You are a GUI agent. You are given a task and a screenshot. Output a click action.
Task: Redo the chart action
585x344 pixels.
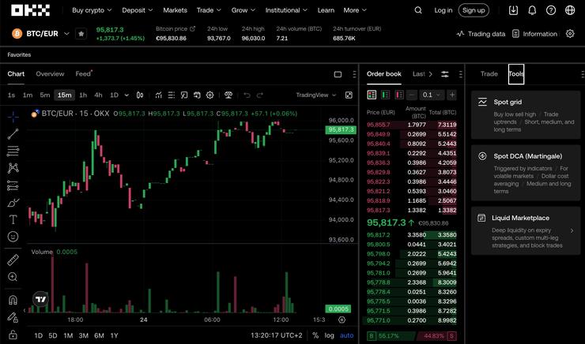tap(260, 95)
